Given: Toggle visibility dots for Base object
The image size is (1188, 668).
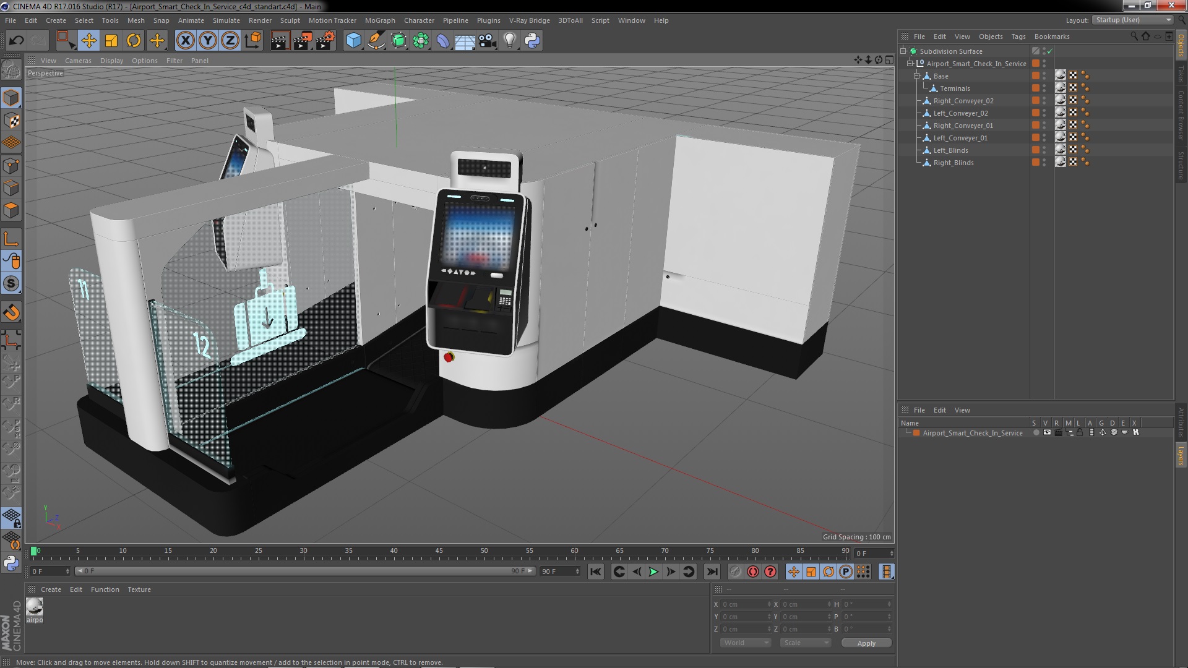Looking at the screenshot, I should pyautogui.click(x=1044, y=76).
